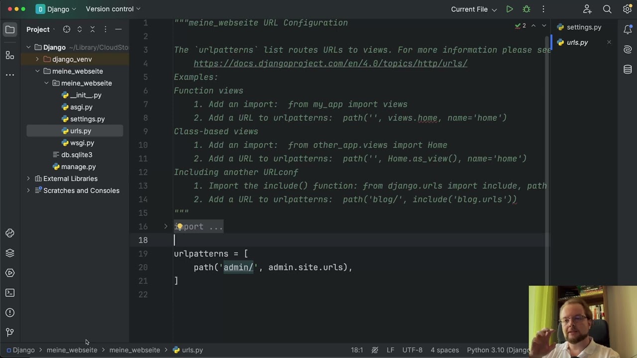The height and width of the screenshot is (358, 637).
Task: Open the Terminal tool window icon
Action: pos(10,293)
